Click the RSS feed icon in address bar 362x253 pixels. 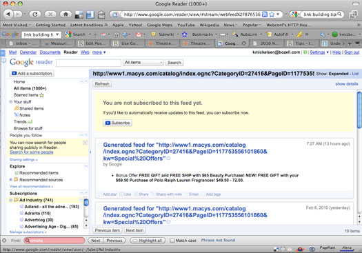[x=265, y=14]
